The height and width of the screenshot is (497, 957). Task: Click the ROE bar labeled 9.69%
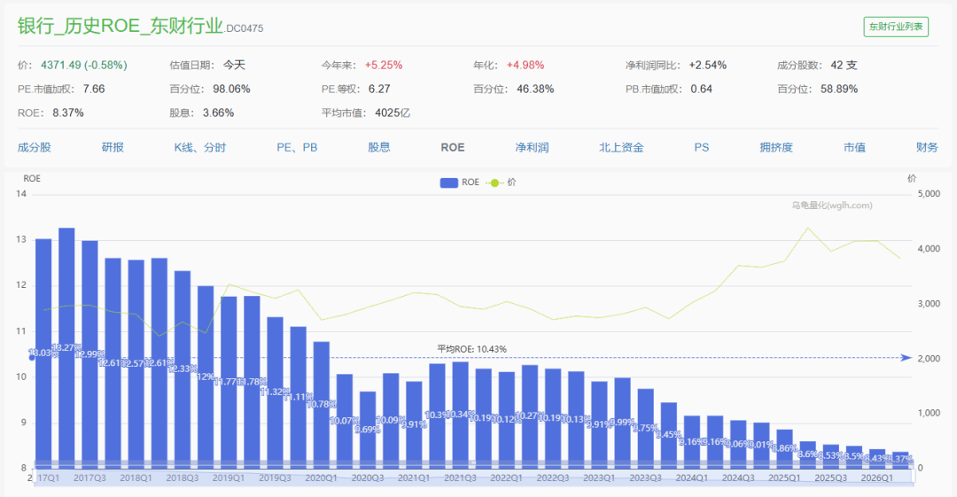click(x=368, y=430)
